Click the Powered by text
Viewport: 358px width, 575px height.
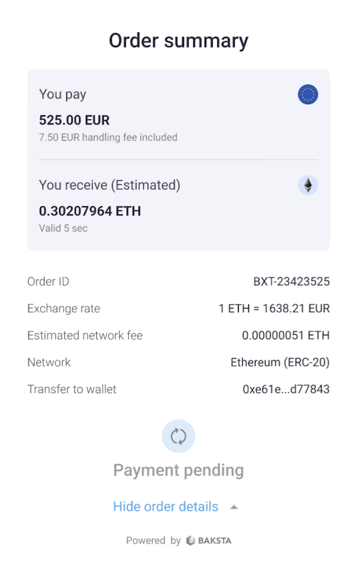[153, 540]
